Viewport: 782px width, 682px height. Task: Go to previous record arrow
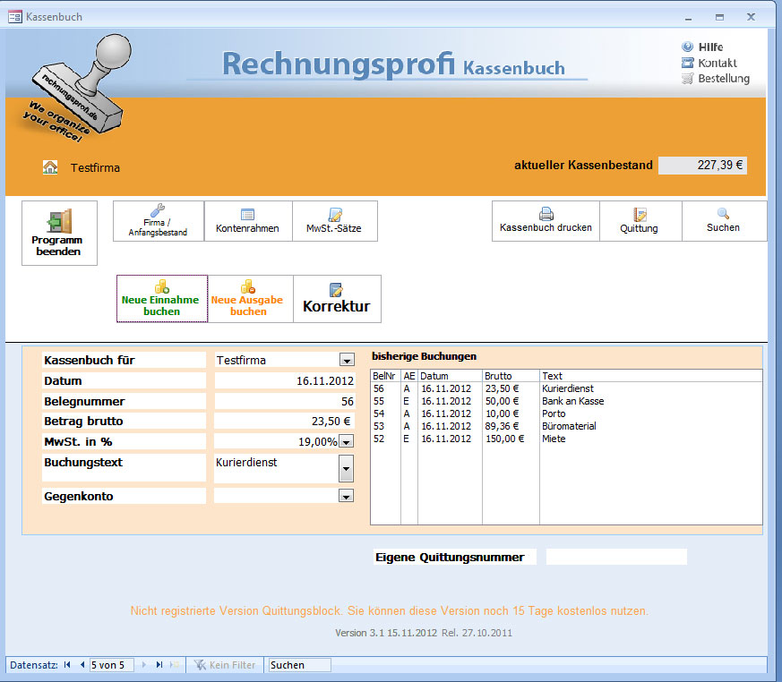(82, 665)
